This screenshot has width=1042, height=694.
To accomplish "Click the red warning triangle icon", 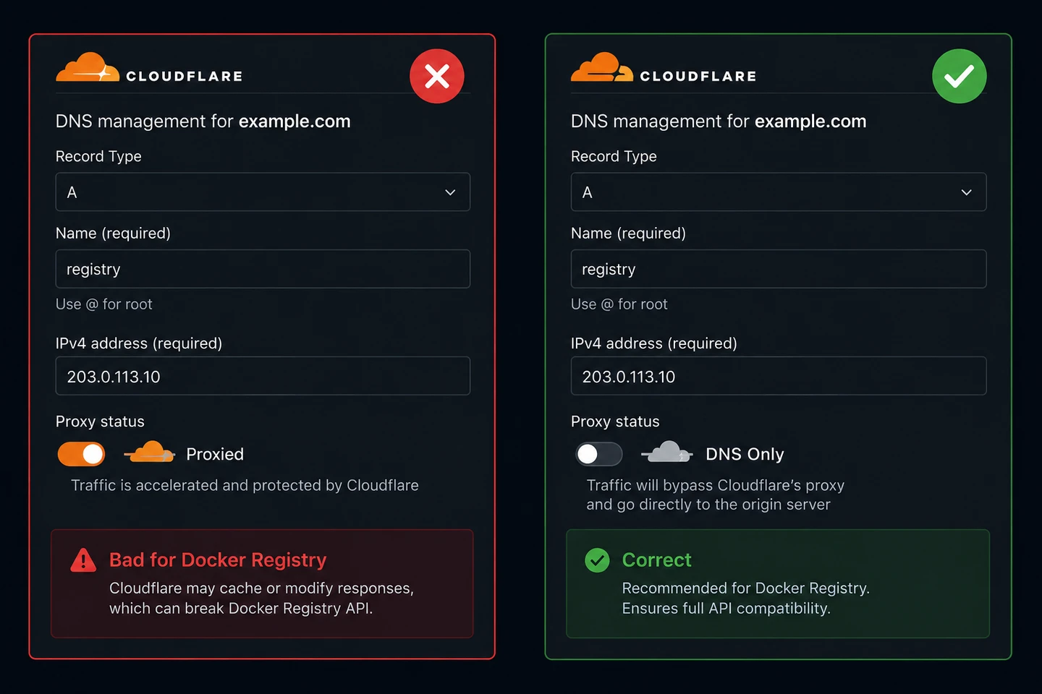I will pyautogui.click(x=83, y=560).
